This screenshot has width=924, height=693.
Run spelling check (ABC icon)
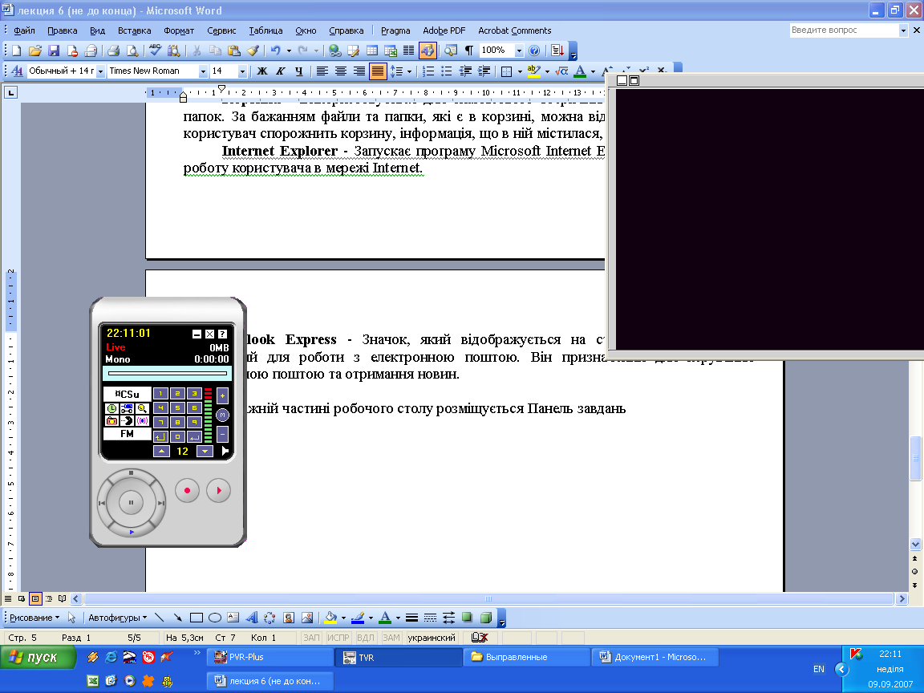155,51
